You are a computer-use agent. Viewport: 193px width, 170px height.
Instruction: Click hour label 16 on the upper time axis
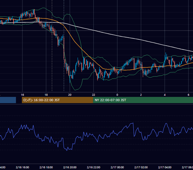22,95
